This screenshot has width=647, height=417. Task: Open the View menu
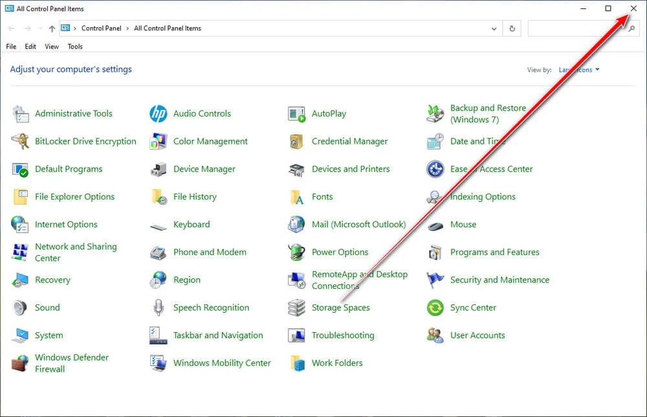tap(51, 46)
